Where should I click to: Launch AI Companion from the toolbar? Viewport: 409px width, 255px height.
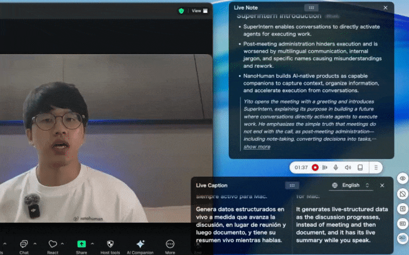(x=140, y=245)
